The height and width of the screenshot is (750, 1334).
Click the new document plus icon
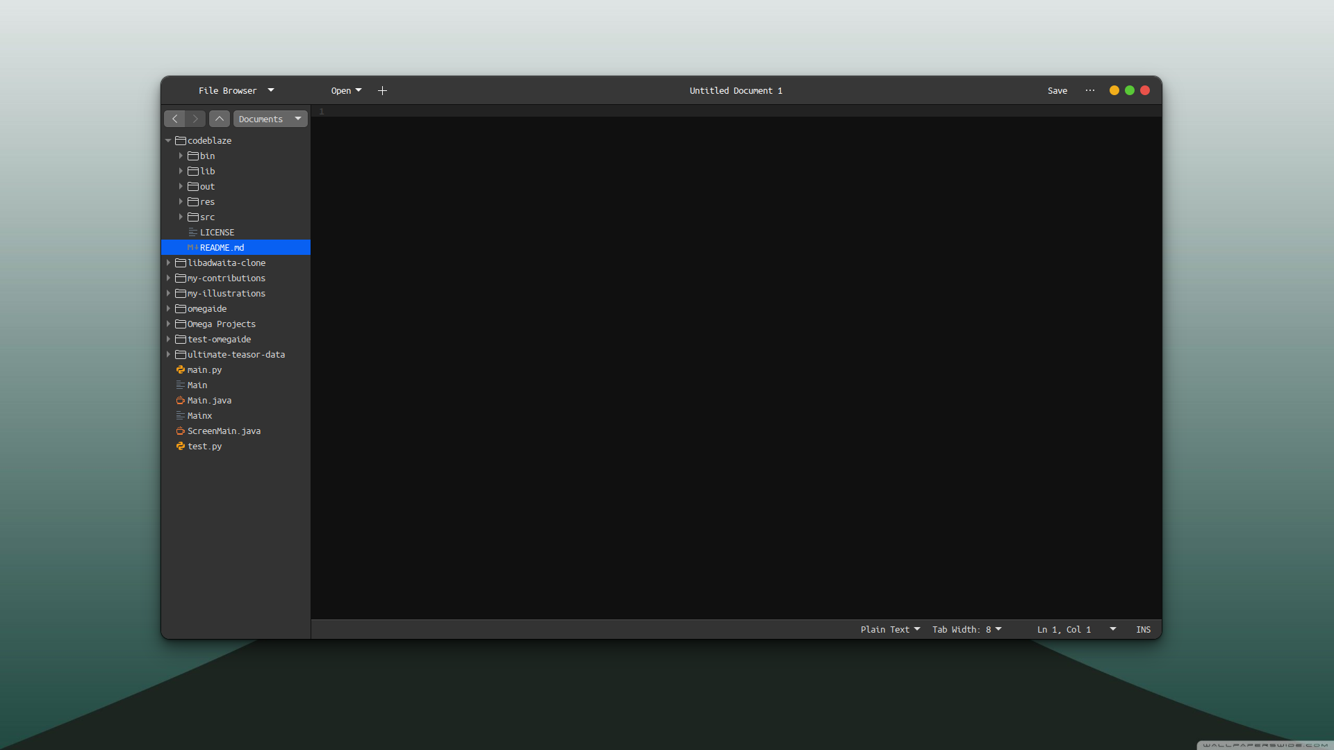(x=382, y=91)
